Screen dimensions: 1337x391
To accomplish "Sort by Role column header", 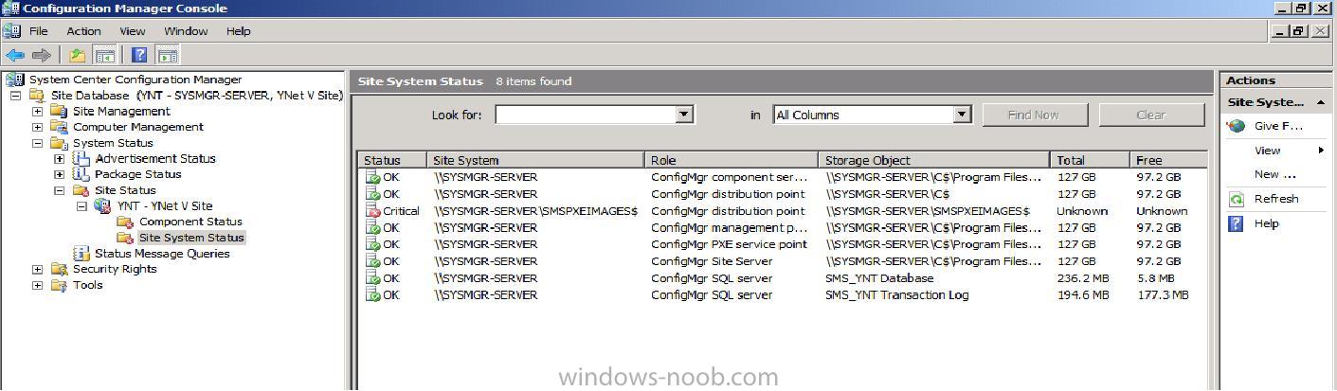I will pyautogui.click(x=732, y=160).
